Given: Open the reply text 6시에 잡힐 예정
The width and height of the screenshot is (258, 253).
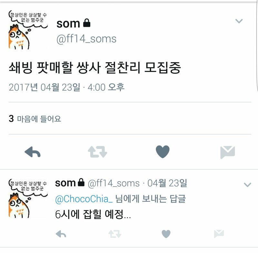Looking at the screenshot, I should (x=93, y=214).
